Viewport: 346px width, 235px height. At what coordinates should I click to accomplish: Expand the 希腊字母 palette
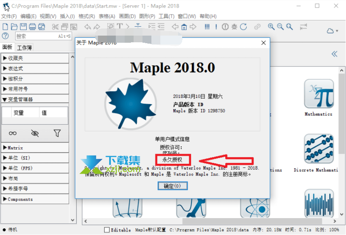(35, 189)
